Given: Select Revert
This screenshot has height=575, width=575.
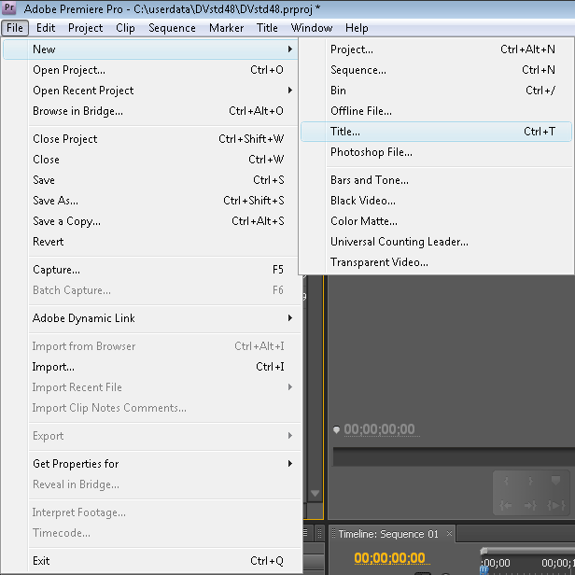Looking at the screenshot, I should (x=150, y=241).
